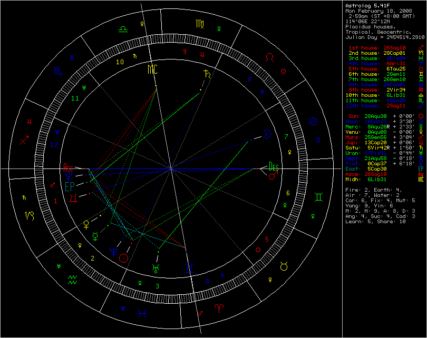Select house number 12 in the wheel
Screen dimensions: 427x338
point(54,145)
